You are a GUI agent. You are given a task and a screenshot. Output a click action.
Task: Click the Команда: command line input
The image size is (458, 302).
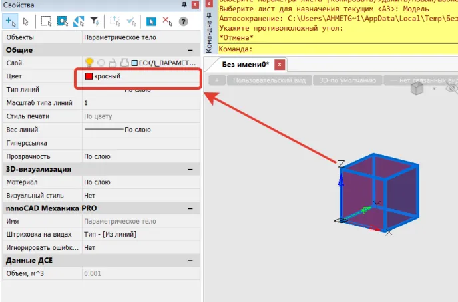[353, 49]
